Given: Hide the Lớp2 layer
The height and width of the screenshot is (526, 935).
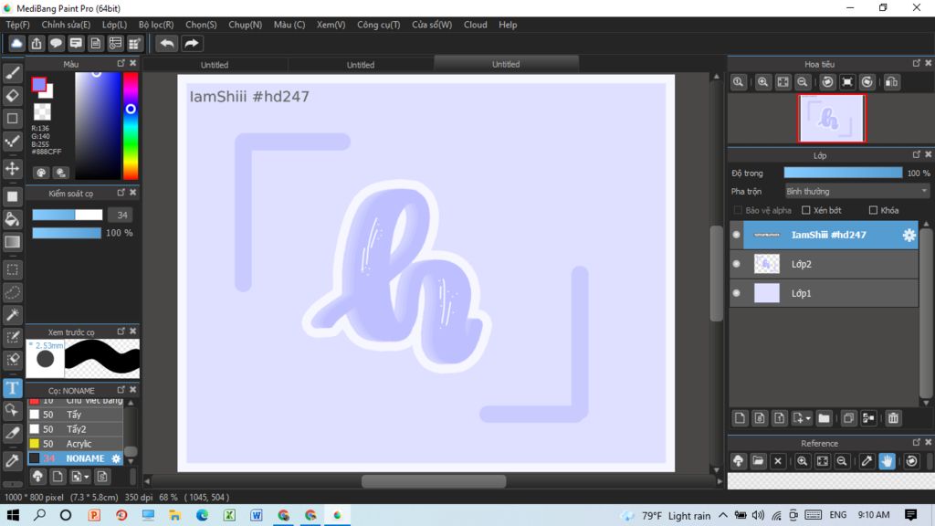Looking at the screenshot, I should (737, 264).
